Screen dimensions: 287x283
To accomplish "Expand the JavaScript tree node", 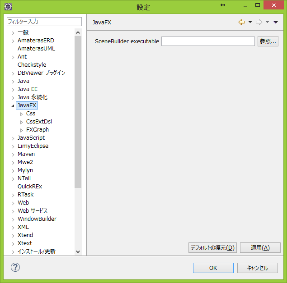I will pos(13,138).
